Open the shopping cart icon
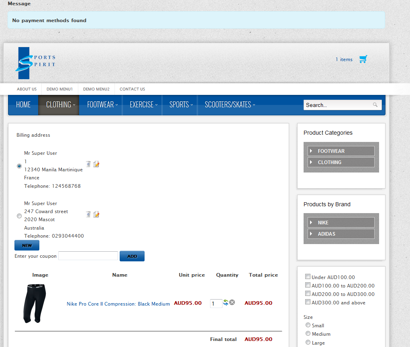 [363, 59]
